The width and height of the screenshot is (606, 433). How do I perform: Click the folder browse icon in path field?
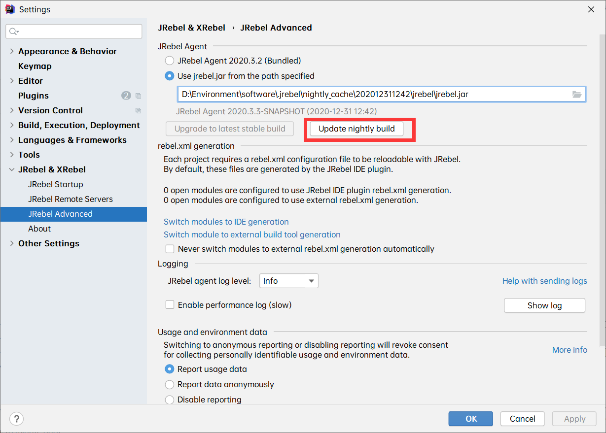576,94
